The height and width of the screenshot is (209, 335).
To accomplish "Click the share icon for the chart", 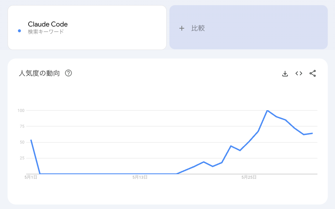I will point(313,74).
